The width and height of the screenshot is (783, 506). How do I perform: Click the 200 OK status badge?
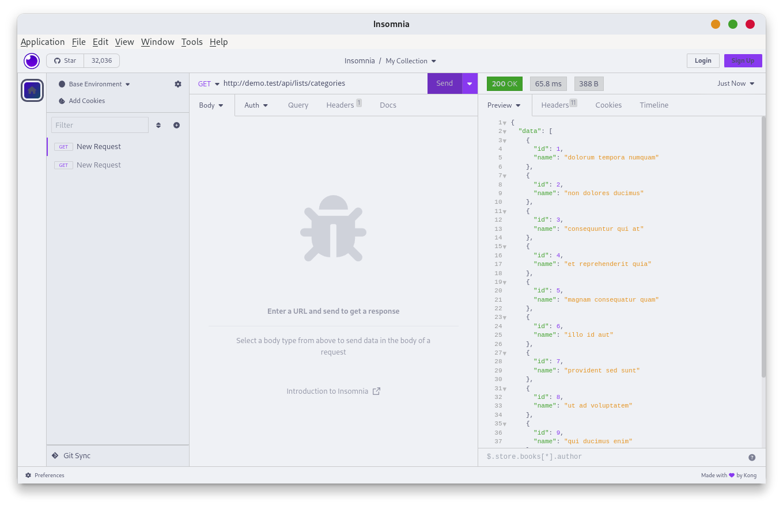click(505, 83)
